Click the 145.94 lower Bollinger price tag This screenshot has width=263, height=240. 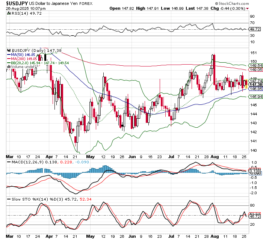pyautogui.click(x=255, y=97)
